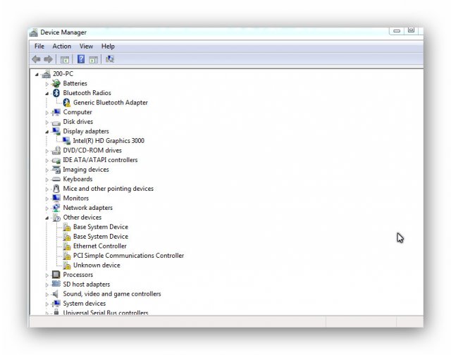Click Scan for hardware changes icon
This screenshot has height=355, width=451.
tap(109, 59)
